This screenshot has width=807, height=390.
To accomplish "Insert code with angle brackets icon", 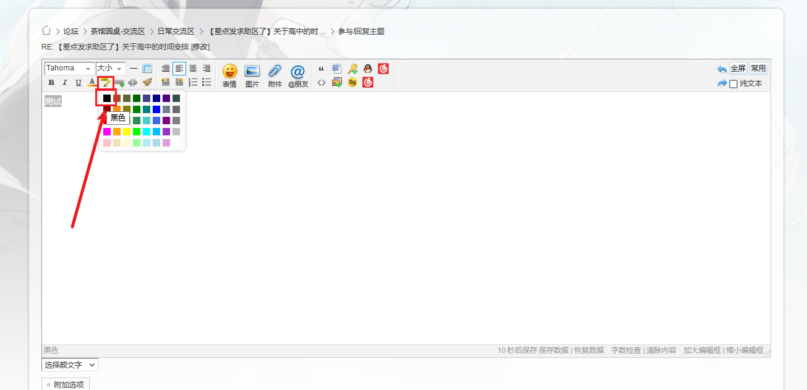I will point(322,82).
